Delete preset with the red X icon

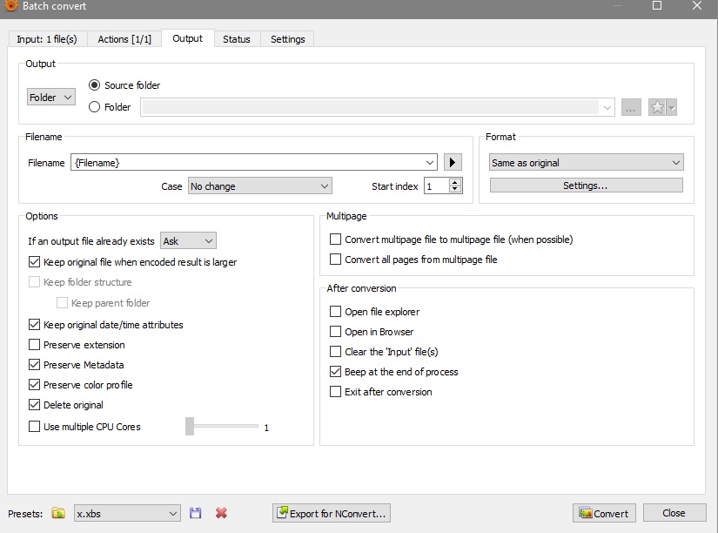coord(221,513)
